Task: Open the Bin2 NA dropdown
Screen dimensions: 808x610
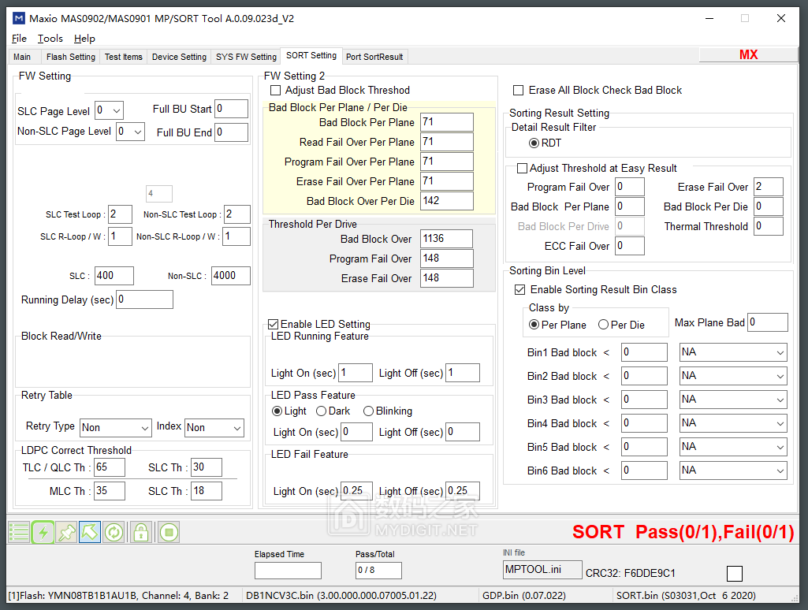Action: [x=733, y=376]
